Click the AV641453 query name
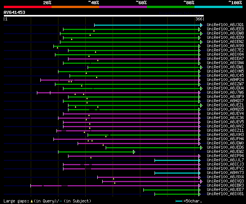 coord(15,12)
